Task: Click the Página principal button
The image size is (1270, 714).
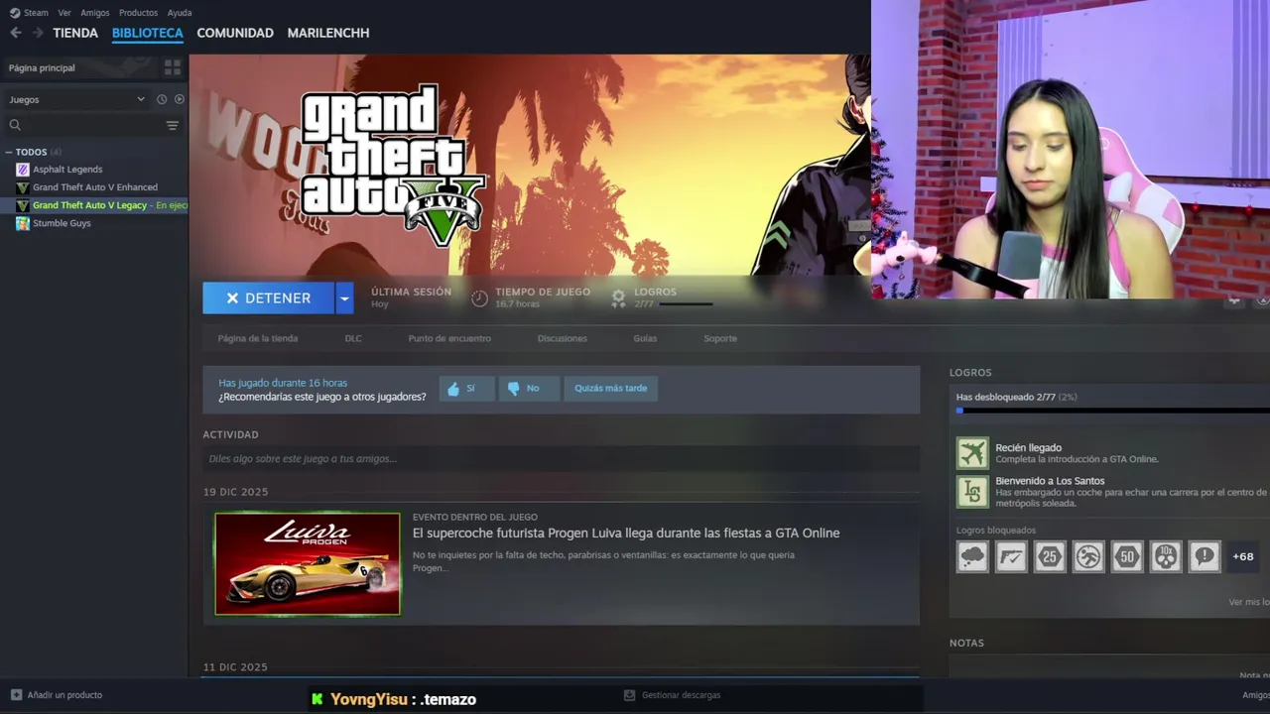Action: coord(79,67)
